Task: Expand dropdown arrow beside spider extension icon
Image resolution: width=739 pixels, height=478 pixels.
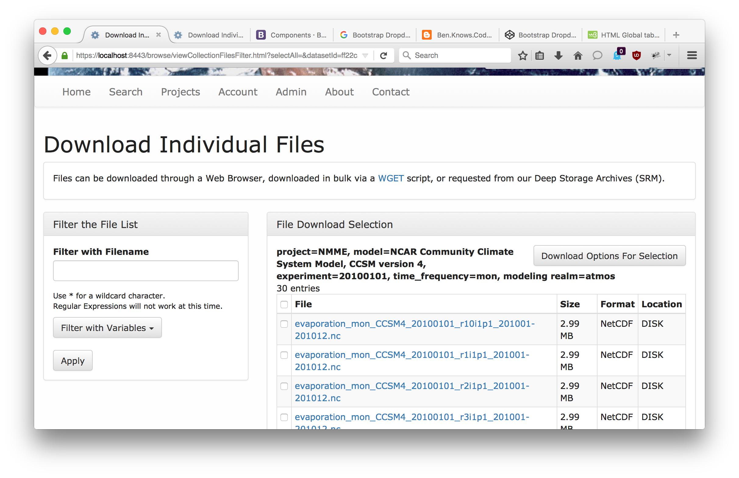Action: [669, 55]
